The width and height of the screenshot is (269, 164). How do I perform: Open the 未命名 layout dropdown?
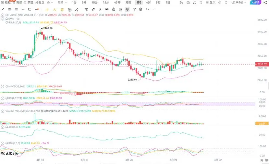point(239,3)
